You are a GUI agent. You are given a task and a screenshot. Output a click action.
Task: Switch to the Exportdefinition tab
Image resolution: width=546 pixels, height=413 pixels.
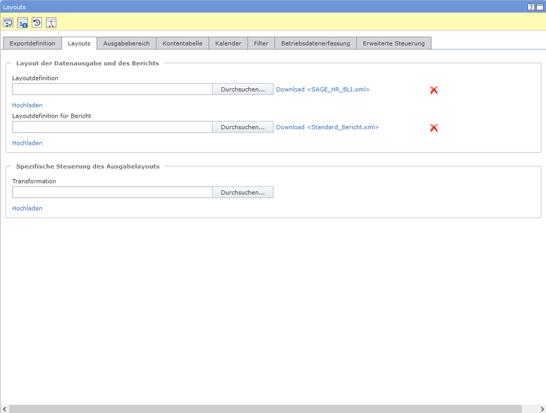[x=32, y=43]
